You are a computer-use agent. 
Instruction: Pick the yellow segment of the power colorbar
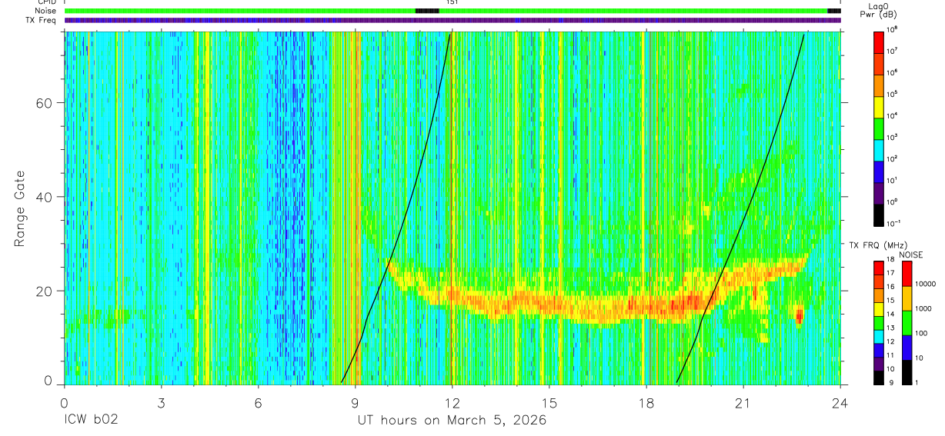[879, 108]
